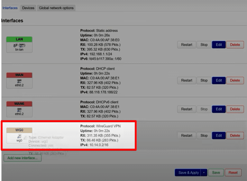
Task: Click the wg0 tunnel device icon
Action: tap(19, 136)
